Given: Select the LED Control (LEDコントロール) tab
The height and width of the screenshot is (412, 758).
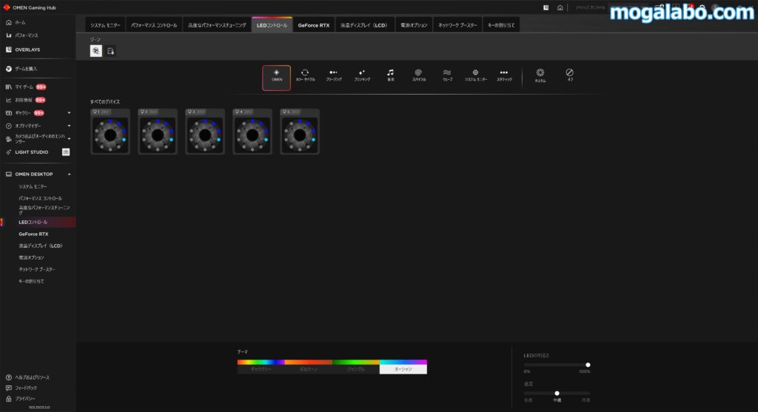Looking at the screenshot, I should pos(272,25).
